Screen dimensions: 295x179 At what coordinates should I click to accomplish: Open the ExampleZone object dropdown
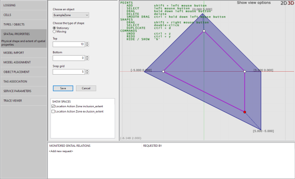click(x=71, y=15)
